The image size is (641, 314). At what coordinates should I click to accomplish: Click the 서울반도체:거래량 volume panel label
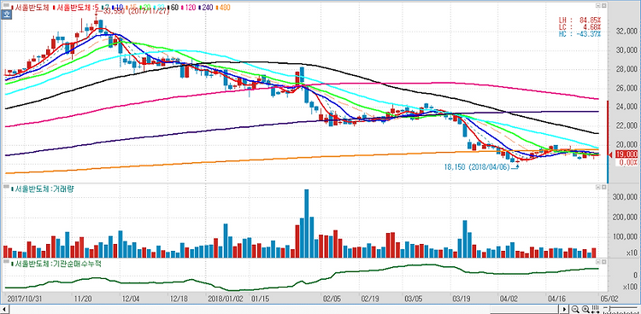[44, 189]
